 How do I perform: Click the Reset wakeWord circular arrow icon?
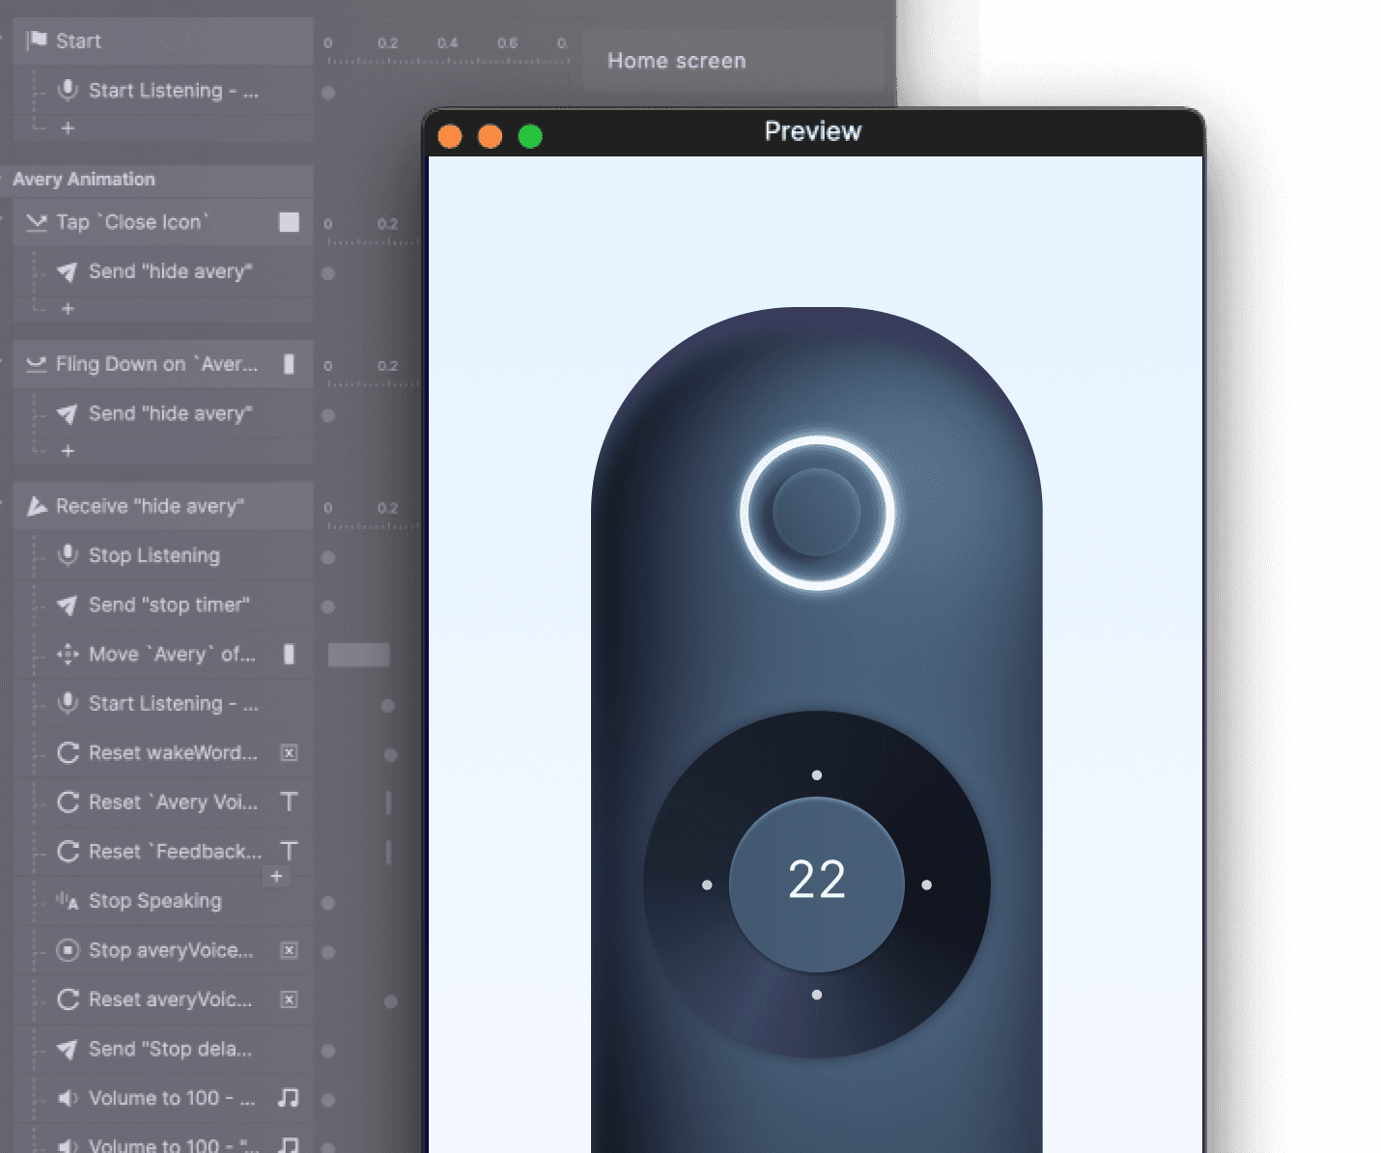(x=68, y=753)
